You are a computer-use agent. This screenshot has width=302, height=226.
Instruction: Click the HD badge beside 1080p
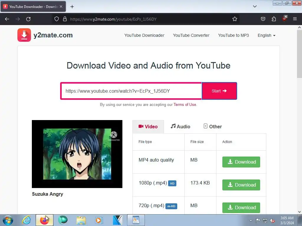[x=172, y=183]
